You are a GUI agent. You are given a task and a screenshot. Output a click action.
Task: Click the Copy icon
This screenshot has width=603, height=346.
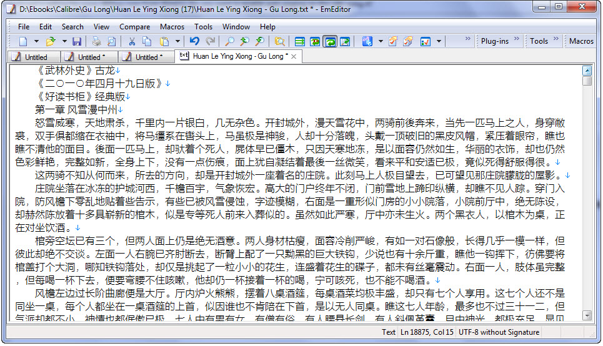(x=147, y=41)
